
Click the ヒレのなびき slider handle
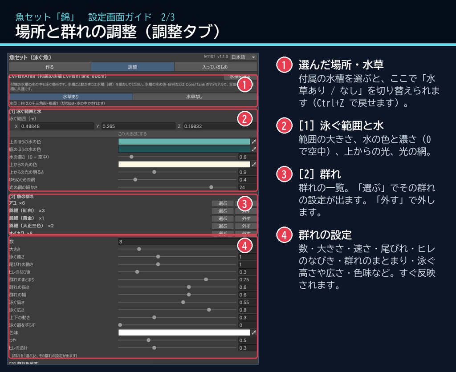(x=137, y=272)
